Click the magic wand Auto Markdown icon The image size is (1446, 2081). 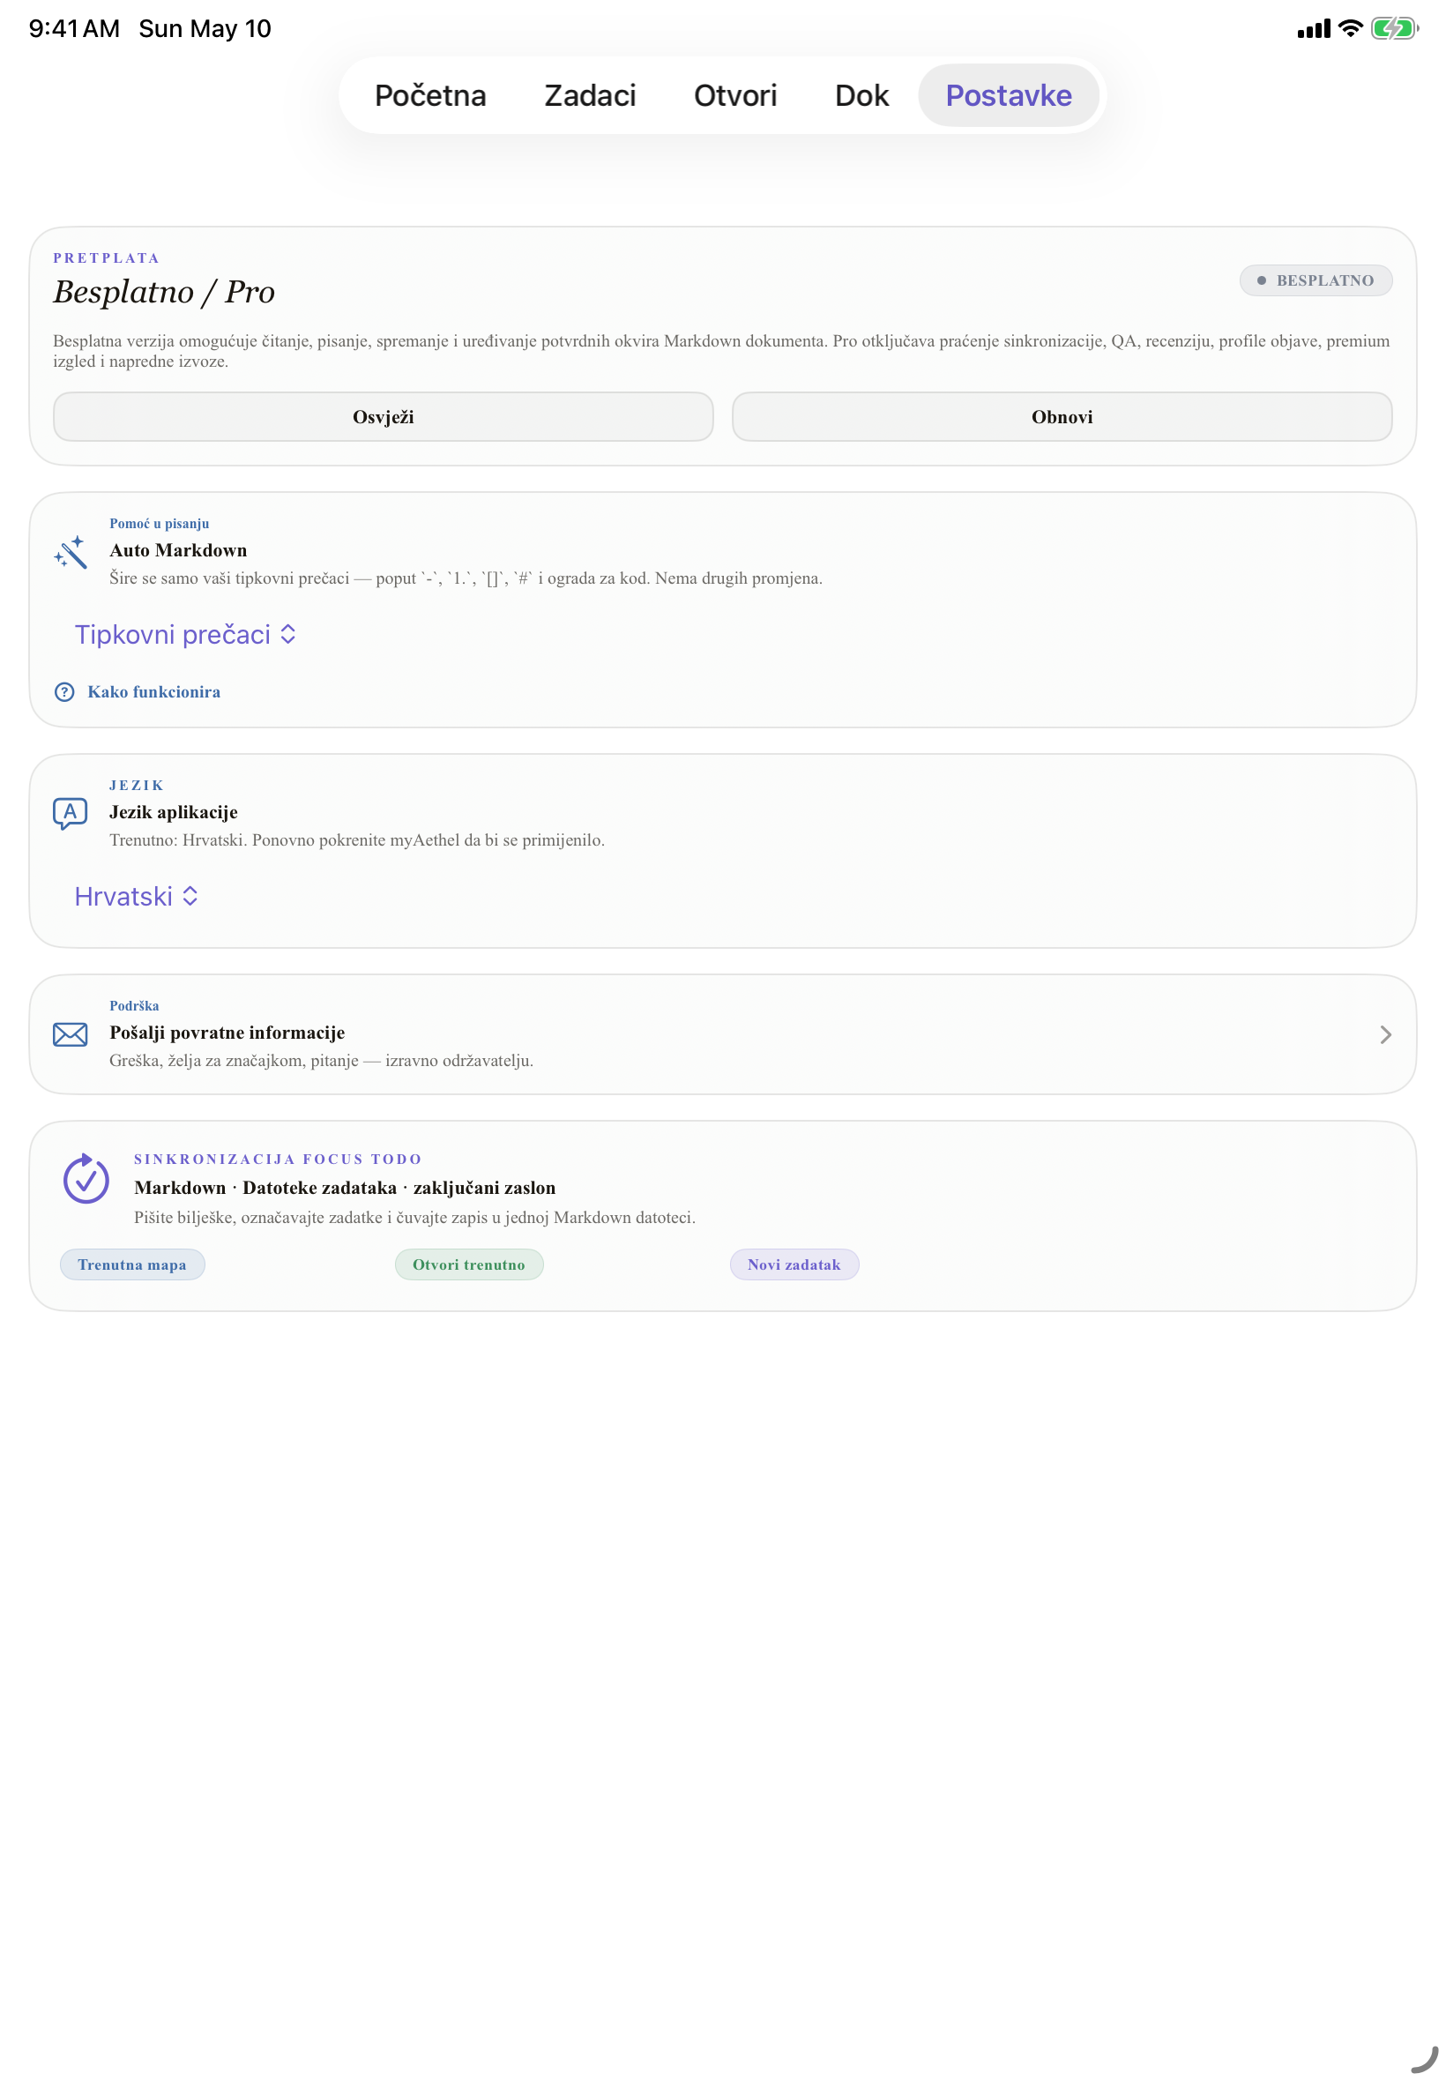[70, 552]
